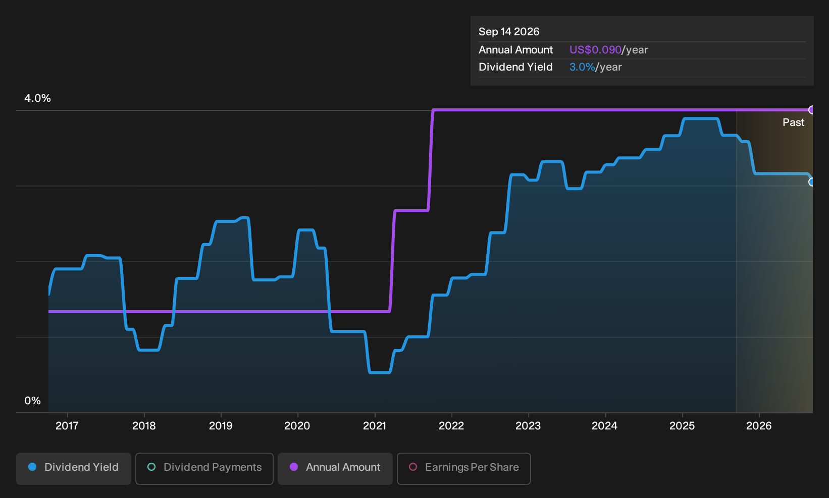Click the Dividend Yield label in the tooltip
The height and width of the screenshot is (498, 829).
(x=515, y=67)
